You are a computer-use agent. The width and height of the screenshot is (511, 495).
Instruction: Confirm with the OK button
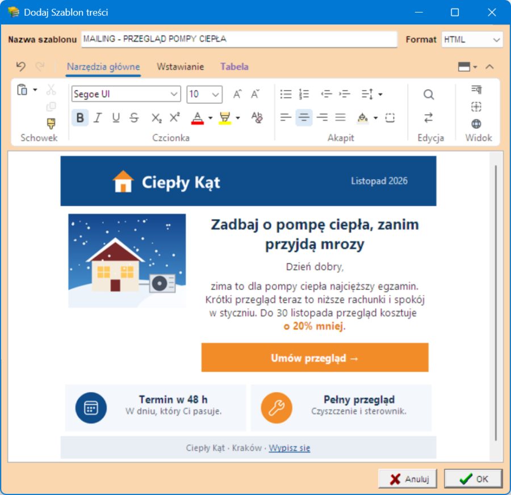pyautogui.click(x=473, y=479)
